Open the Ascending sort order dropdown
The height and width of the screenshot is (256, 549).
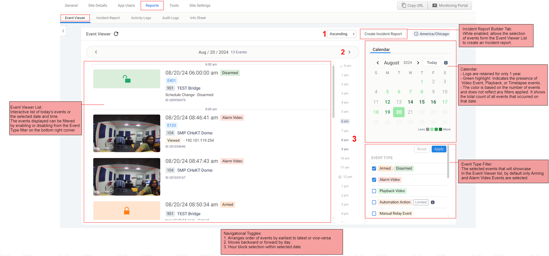point(342,34)
